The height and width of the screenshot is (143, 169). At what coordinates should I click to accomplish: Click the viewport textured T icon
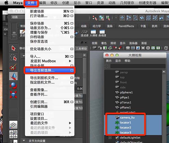pos(158,48)
